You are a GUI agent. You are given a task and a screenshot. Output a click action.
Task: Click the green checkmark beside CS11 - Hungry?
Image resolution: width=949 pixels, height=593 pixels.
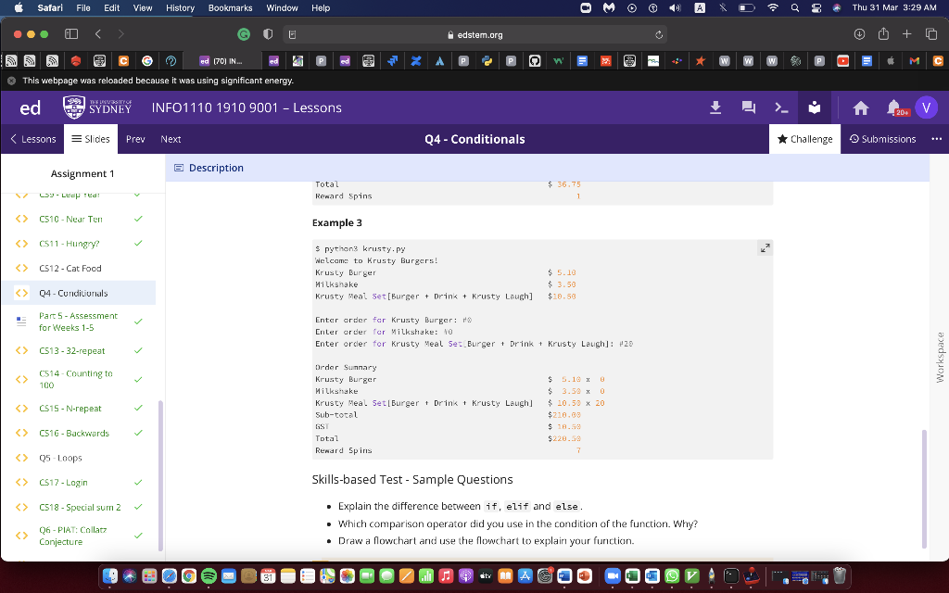click(137, 244)
